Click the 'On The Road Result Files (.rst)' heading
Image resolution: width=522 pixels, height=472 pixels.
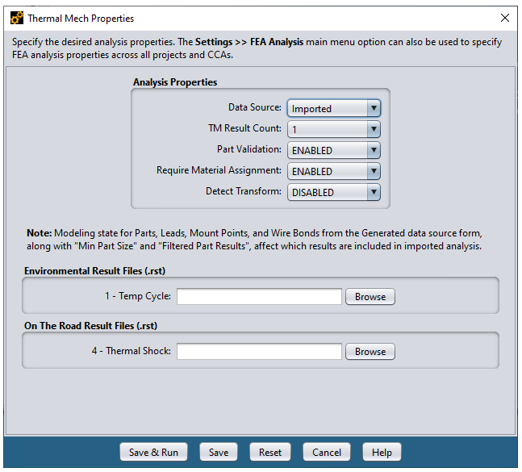coord(90,325)
